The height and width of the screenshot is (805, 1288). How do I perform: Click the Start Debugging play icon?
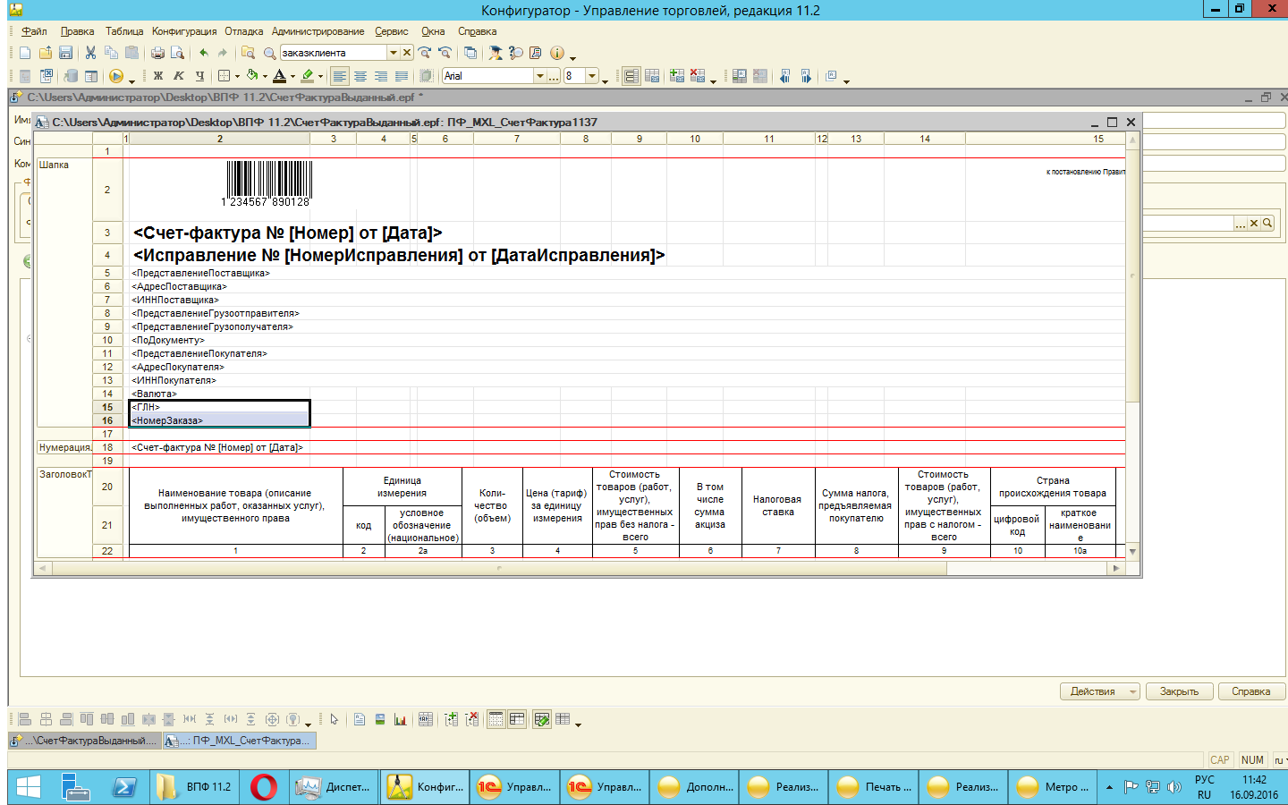click(115, 76)
